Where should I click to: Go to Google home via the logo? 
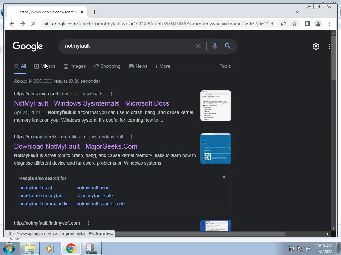(28, 46)
